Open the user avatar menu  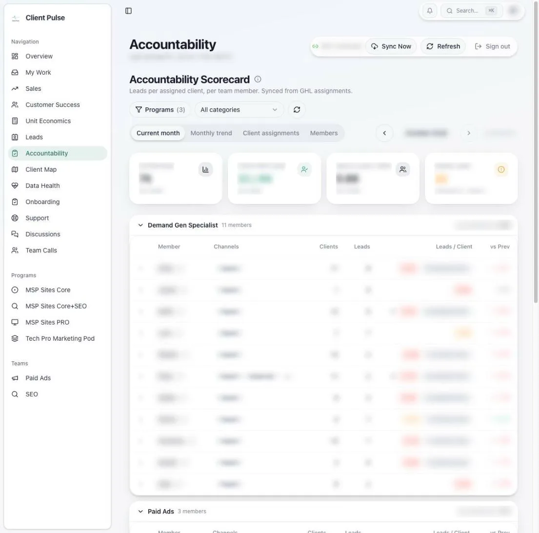click(513, 11)
